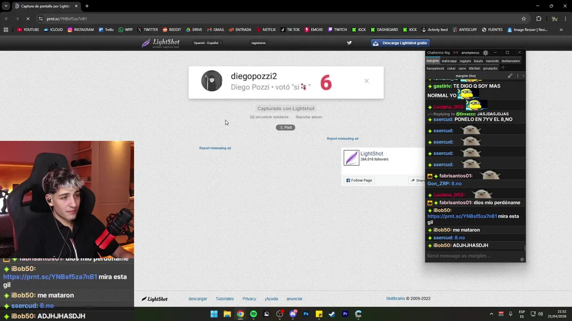Image resolution: width=572 pixels, height=321 pixels.
Task: Open the GMAIL bookmark
Action: click(215, 30)
